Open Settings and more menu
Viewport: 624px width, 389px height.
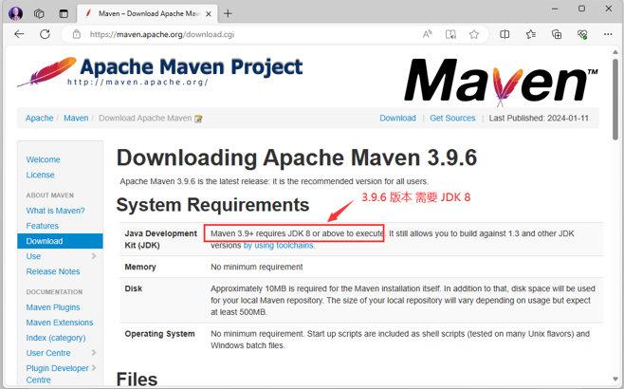(608, 35)
